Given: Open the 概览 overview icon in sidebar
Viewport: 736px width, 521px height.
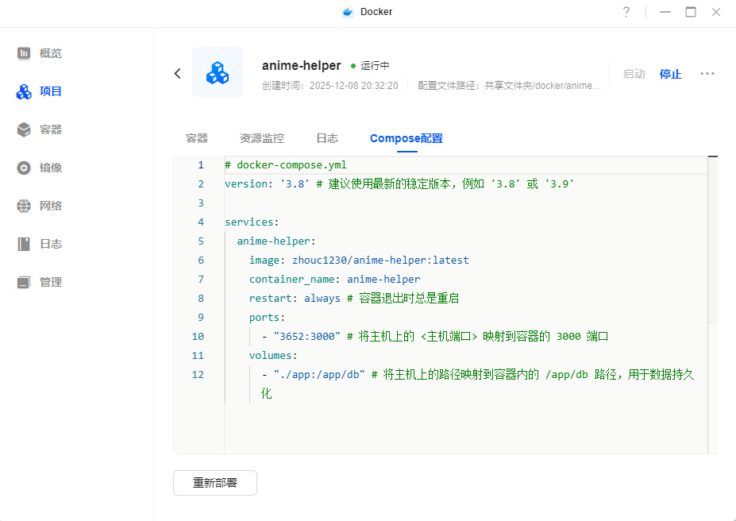Looking at the screenshot, I should (x=24, y=53).
